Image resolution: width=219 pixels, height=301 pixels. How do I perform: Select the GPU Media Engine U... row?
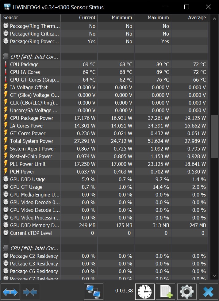click(35, 195)
